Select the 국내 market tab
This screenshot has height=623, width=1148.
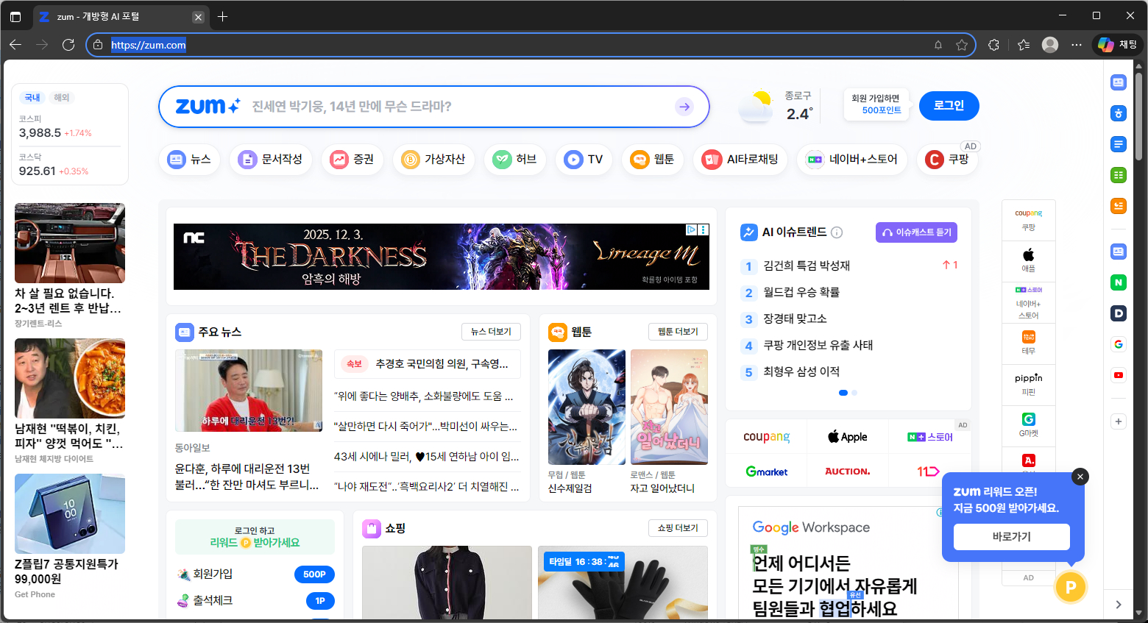point(32,97)
